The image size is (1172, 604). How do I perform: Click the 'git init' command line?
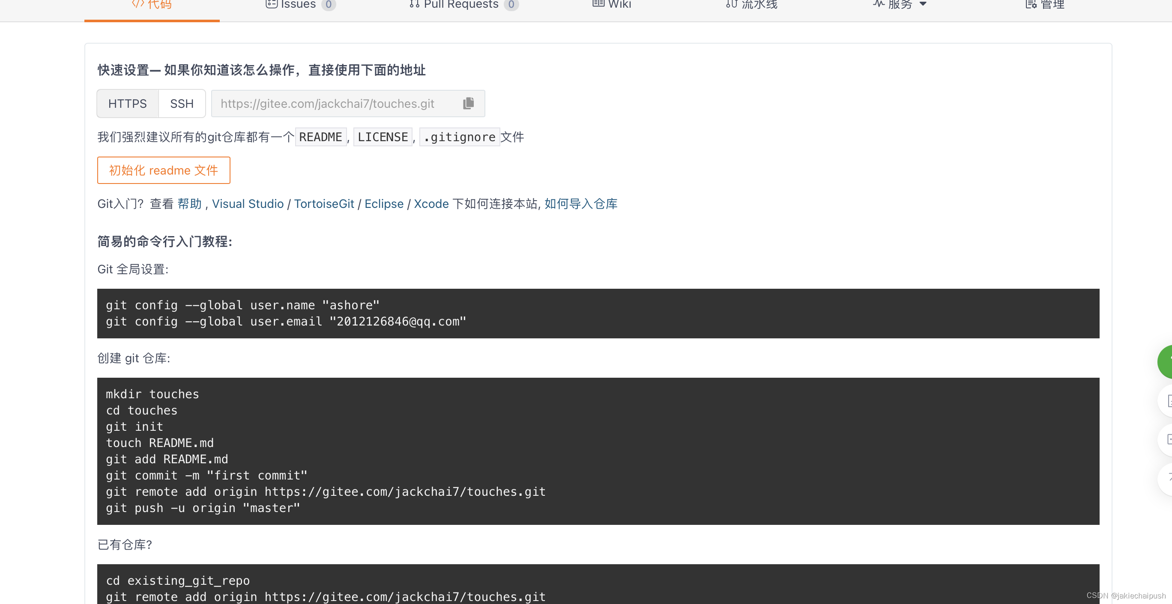coord(134,427)
